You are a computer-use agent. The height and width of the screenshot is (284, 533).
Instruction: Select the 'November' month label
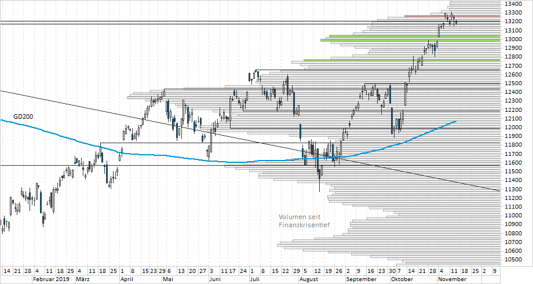452,279
